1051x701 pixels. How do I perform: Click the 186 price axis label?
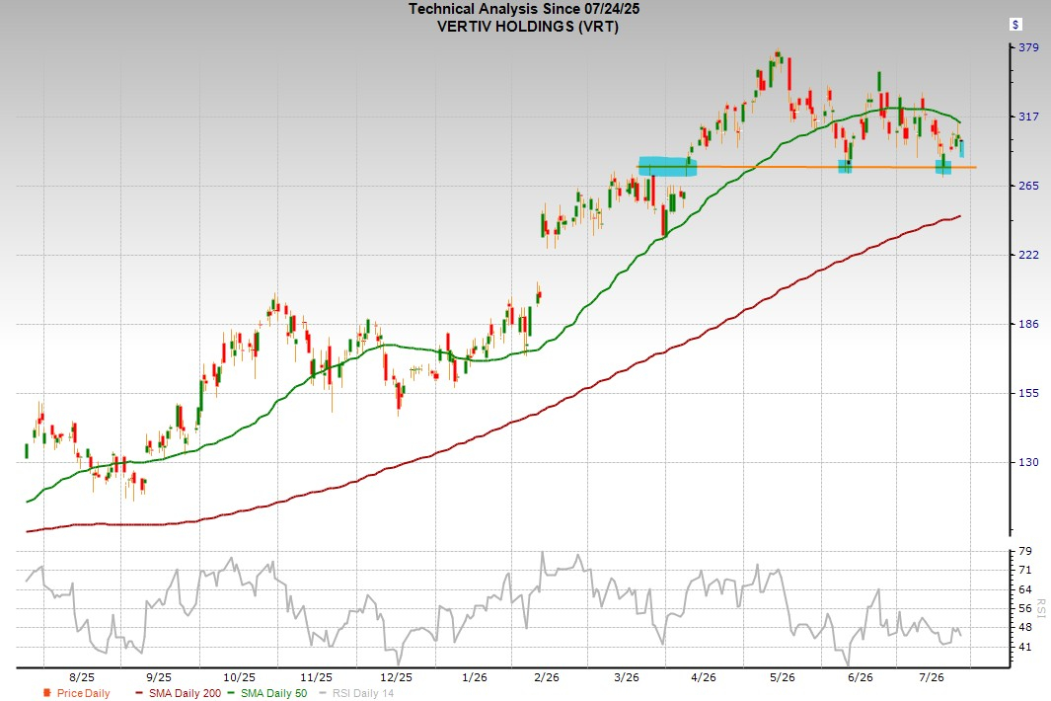pos(1028,324)
